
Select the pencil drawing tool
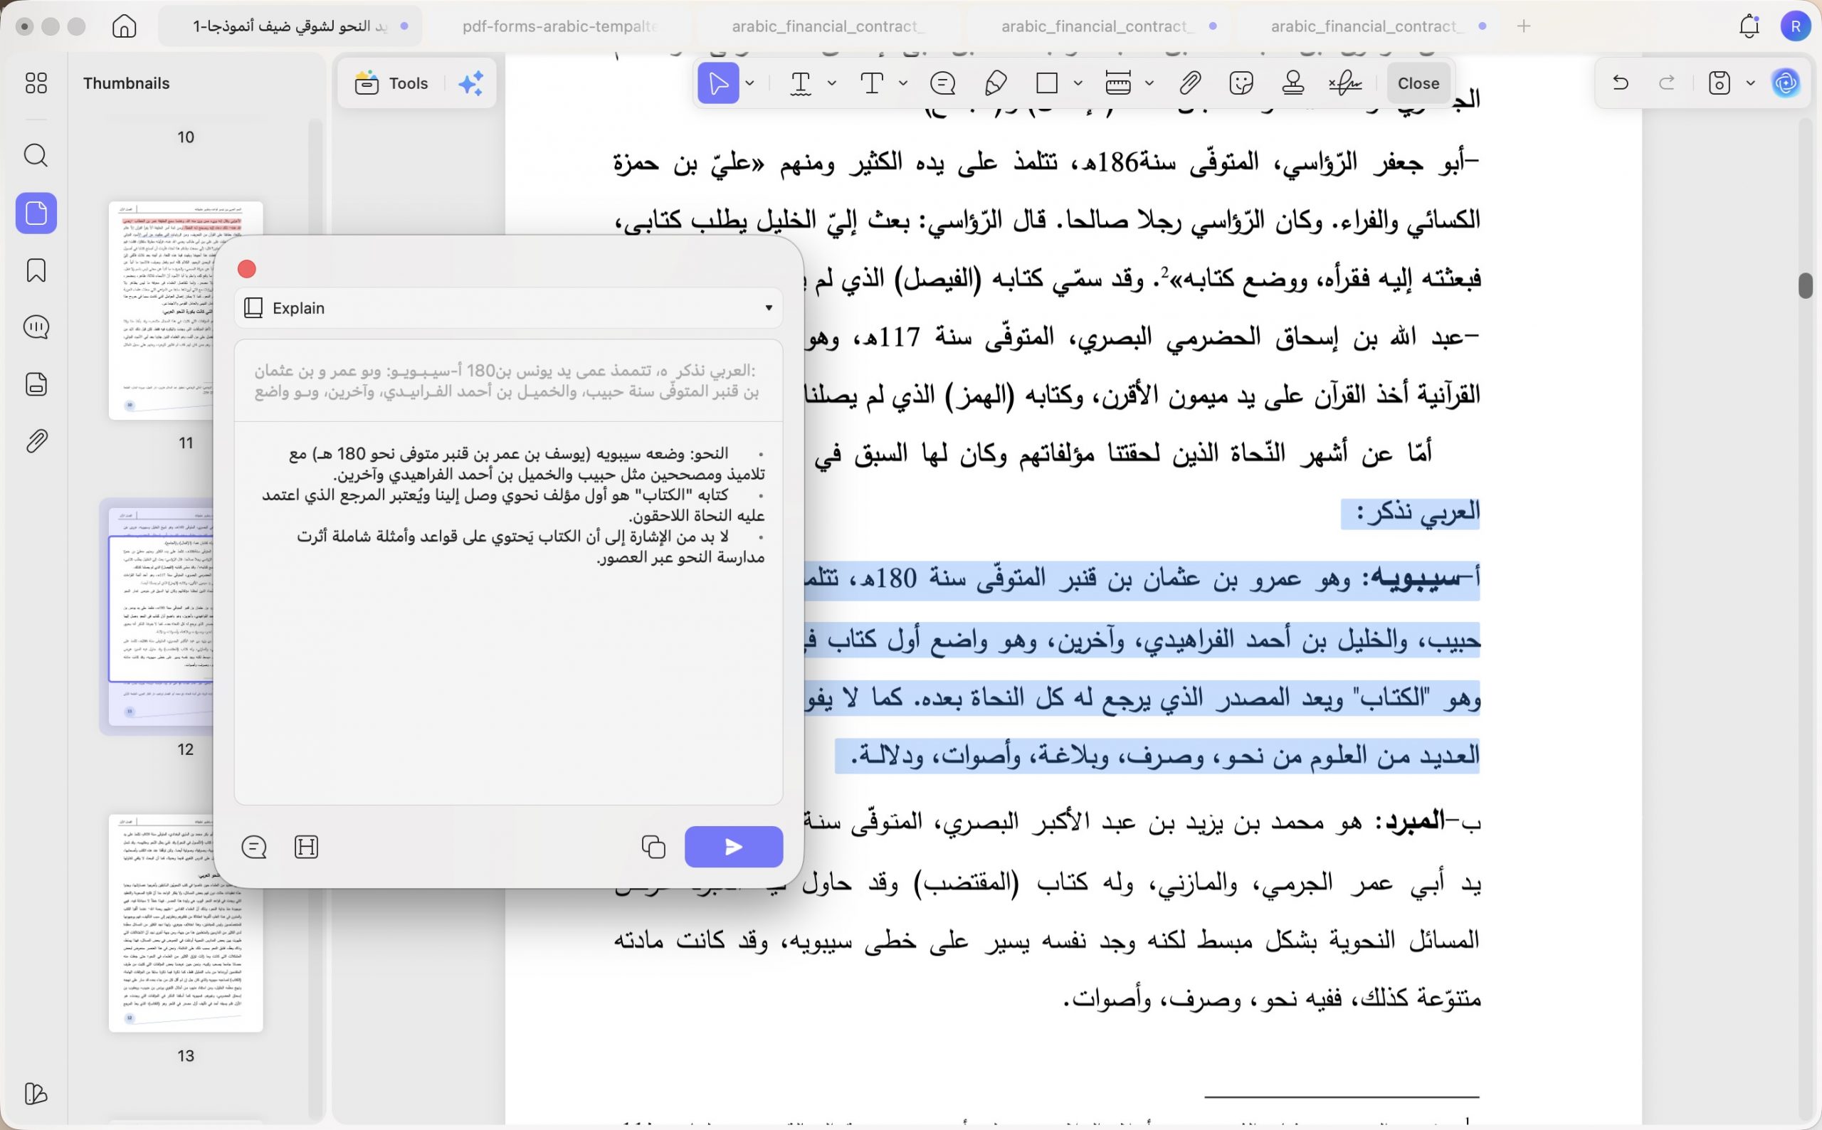click(996, 83)
